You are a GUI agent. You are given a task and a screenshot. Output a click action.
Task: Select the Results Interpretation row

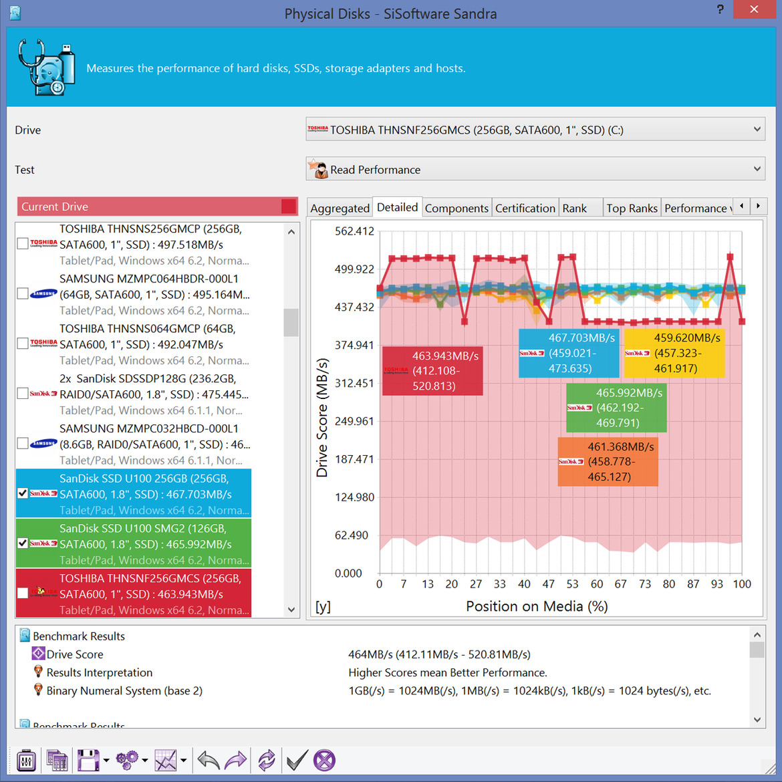pyautogui.click(x=383, y=672)
